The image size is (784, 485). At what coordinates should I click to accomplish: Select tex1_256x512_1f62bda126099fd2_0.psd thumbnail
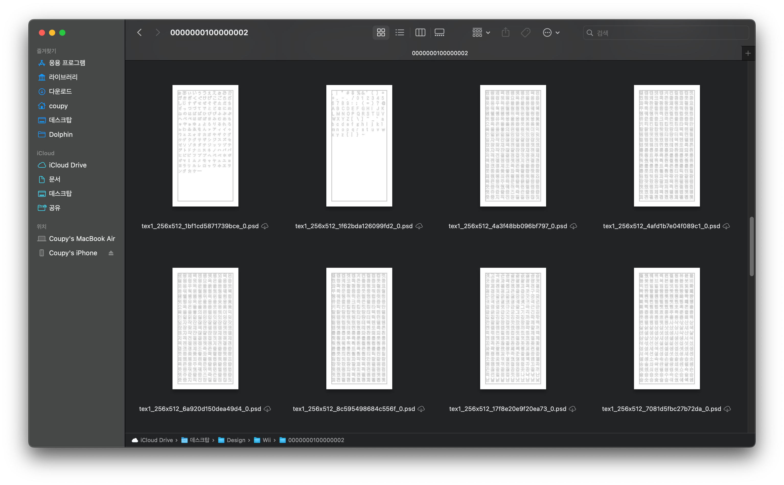pyautogui.click(x=359, y=146)
